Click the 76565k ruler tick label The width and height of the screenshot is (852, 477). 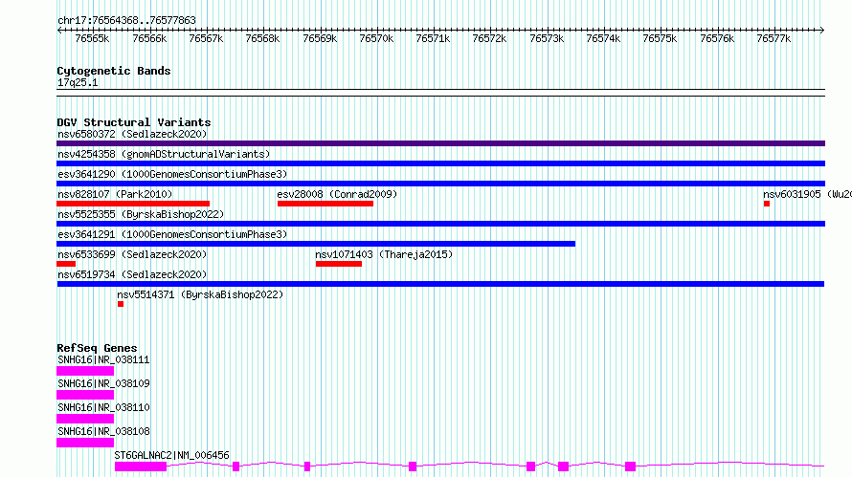[x=92, y=38]
